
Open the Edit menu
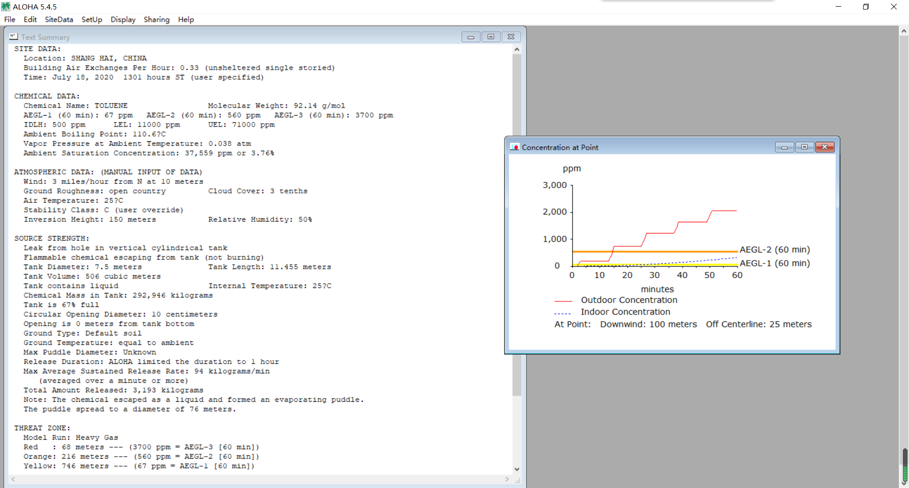[30, 19]
